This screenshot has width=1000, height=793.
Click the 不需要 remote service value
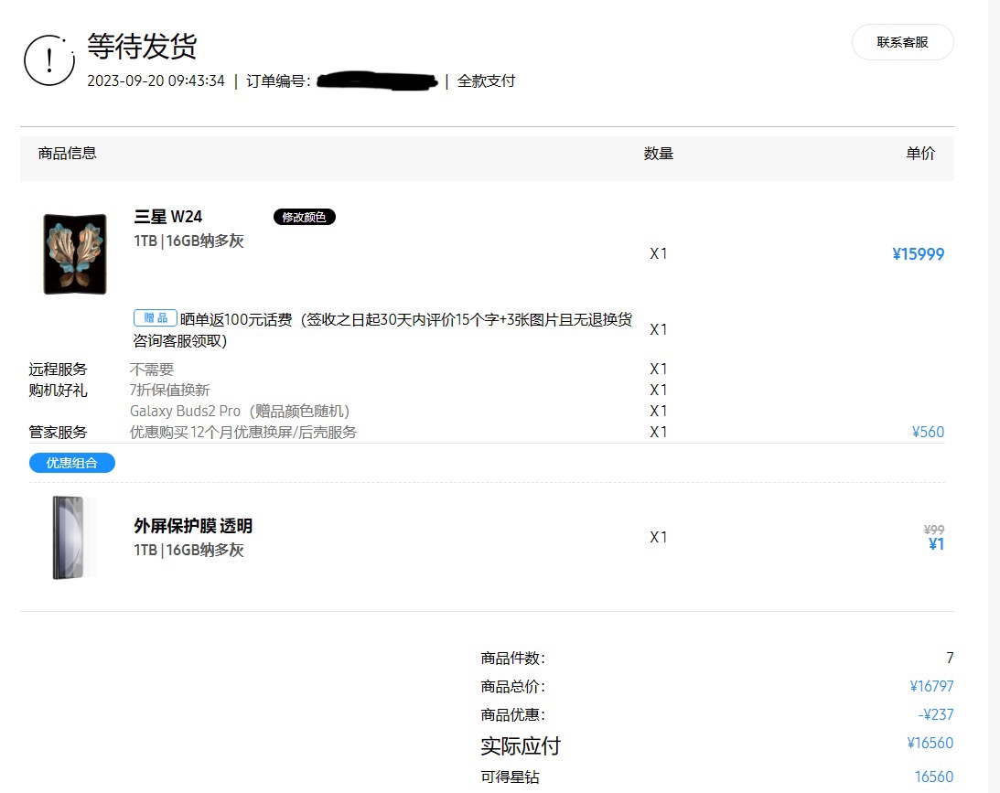tap(152, 370)
